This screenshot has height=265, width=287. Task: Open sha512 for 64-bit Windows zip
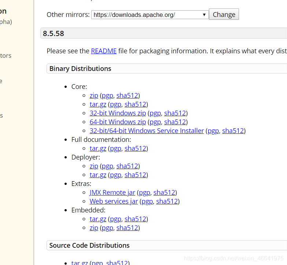(x=175, y=122)
